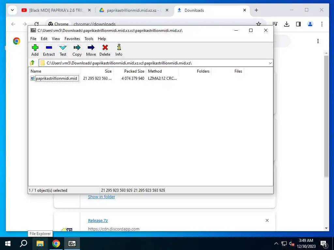
Task: Click the Files column header
Action: (x=227, y=71)
